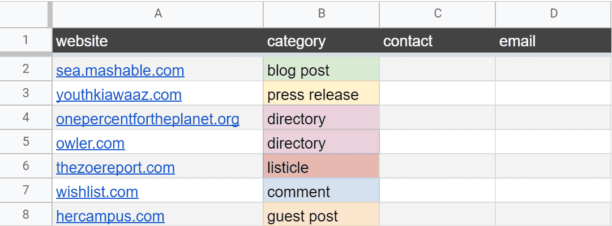
Task: Open the owler.com link
Action: point(91,144)
